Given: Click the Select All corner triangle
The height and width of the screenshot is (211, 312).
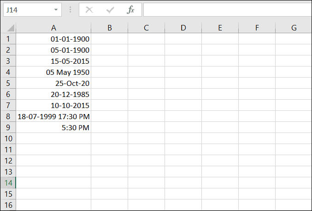Looking at the screenshot, I should [x=10, y=28].
